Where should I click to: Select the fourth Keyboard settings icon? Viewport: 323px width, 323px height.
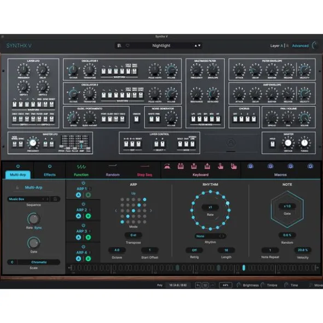tap(207, 166)
